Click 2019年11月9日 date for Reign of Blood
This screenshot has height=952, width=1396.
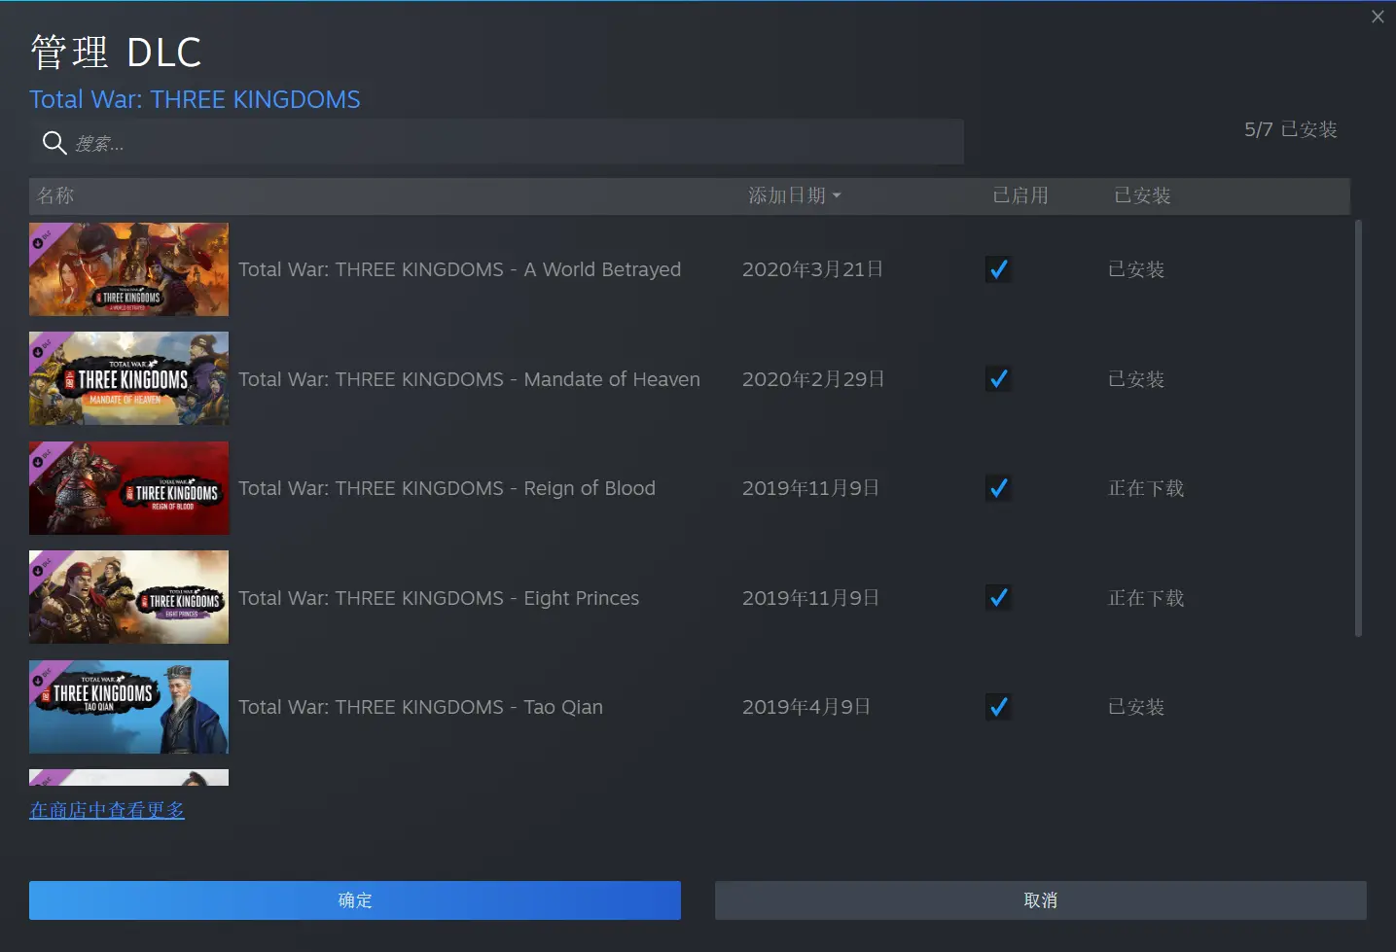[810, 488]
